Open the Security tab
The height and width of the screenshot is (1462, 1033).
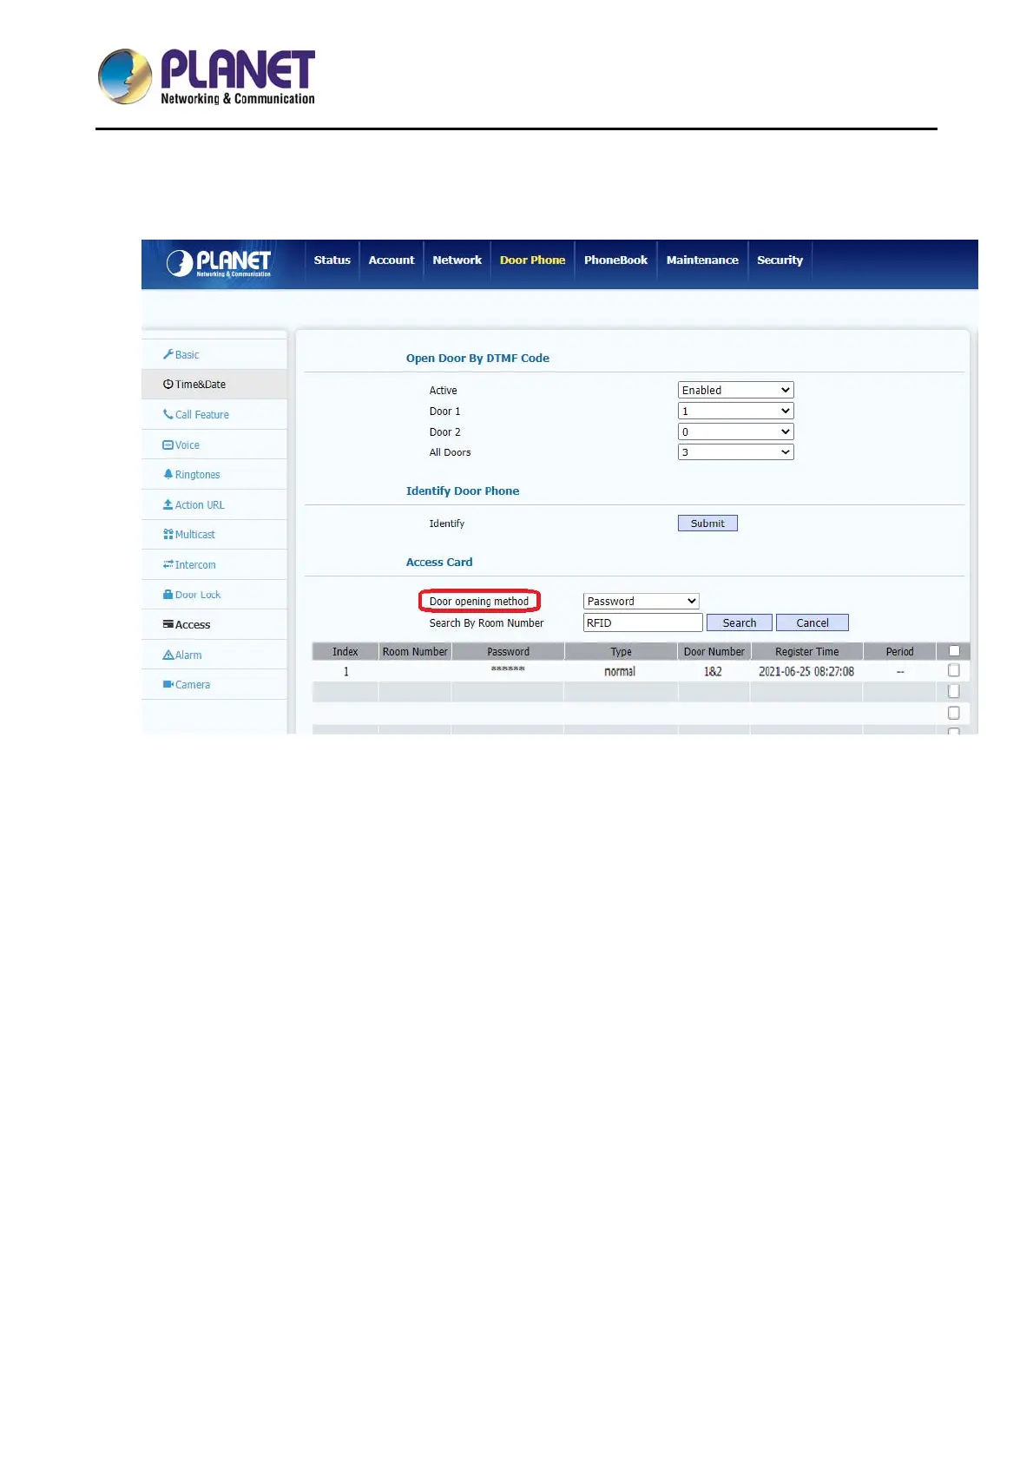point(780,260)
